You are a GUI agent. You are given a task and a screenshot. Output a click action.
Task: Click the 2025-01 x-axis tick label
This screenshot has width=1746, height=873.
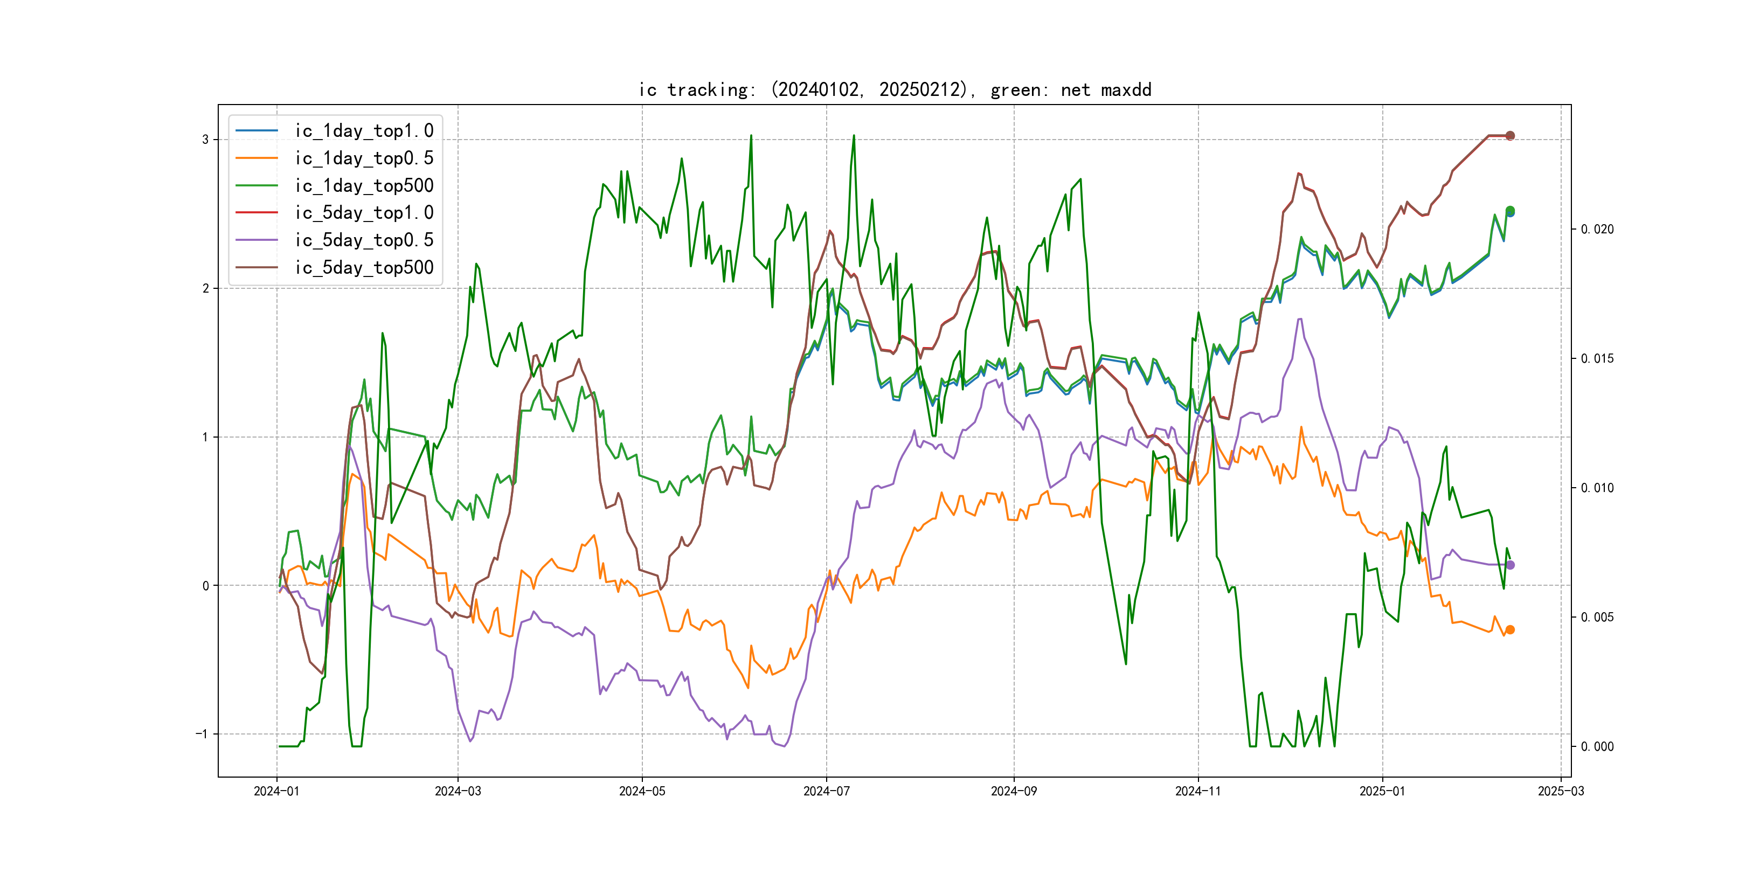1382,791
